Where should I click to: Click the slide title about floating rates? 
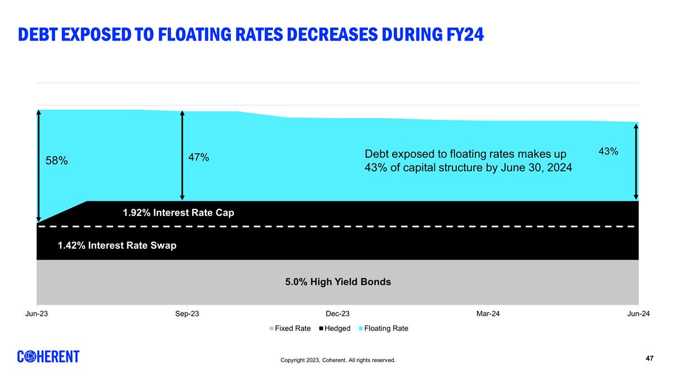251,34
